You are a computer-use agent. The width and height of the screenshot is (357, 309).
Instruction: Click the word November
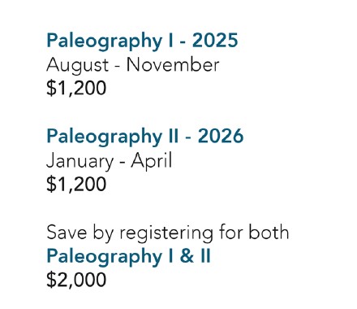click(x=173, y=65)
